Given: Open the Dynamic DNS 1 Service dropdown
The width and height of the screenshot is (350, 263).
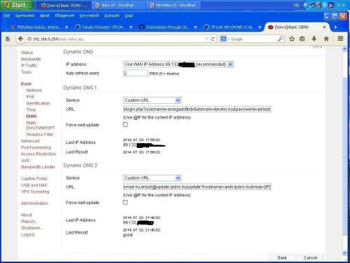Looking at the screenshot, I should [x=152, y=100].
